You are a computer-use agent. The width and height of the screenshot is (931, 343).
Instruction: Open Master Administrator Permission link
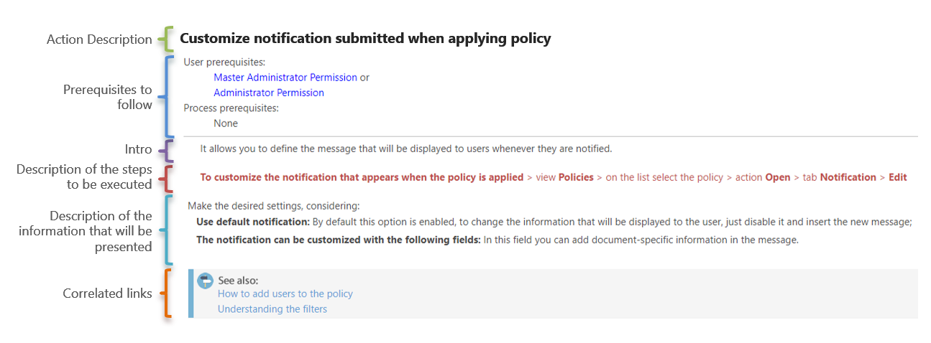tap(285, 77)
